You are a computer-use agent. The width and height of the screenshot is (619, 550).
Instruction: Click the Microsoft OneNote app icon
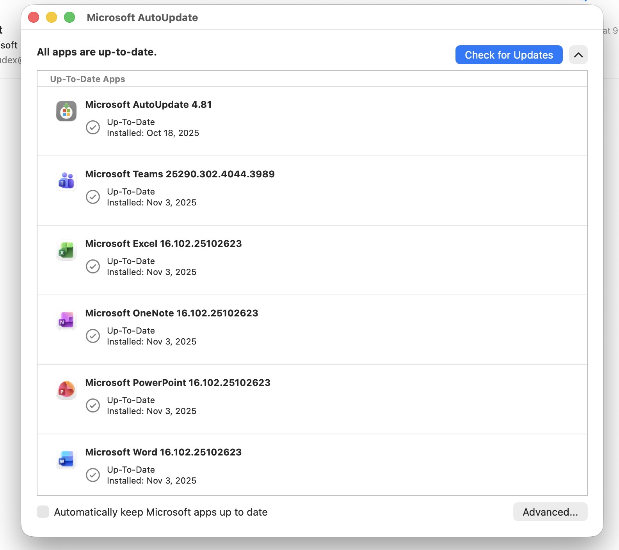[66, 320]
